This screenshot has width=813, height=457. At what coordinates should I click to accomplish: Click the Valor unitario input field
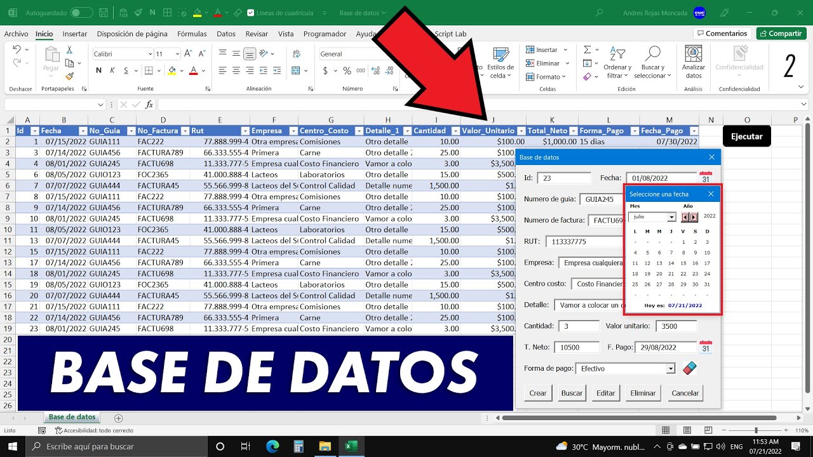point(677,326)
